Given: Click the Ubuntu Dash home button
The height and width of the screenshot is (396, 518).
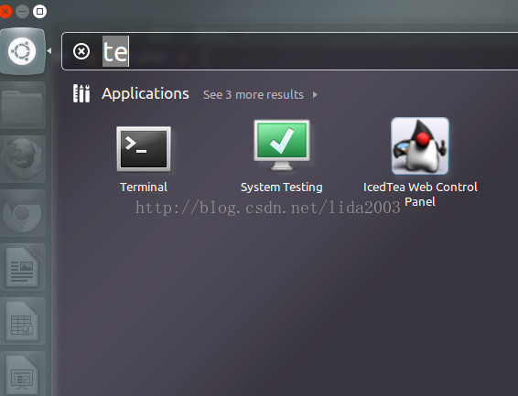Looking at the screenshot, I should pyautogui.click(x=22, y=51).
